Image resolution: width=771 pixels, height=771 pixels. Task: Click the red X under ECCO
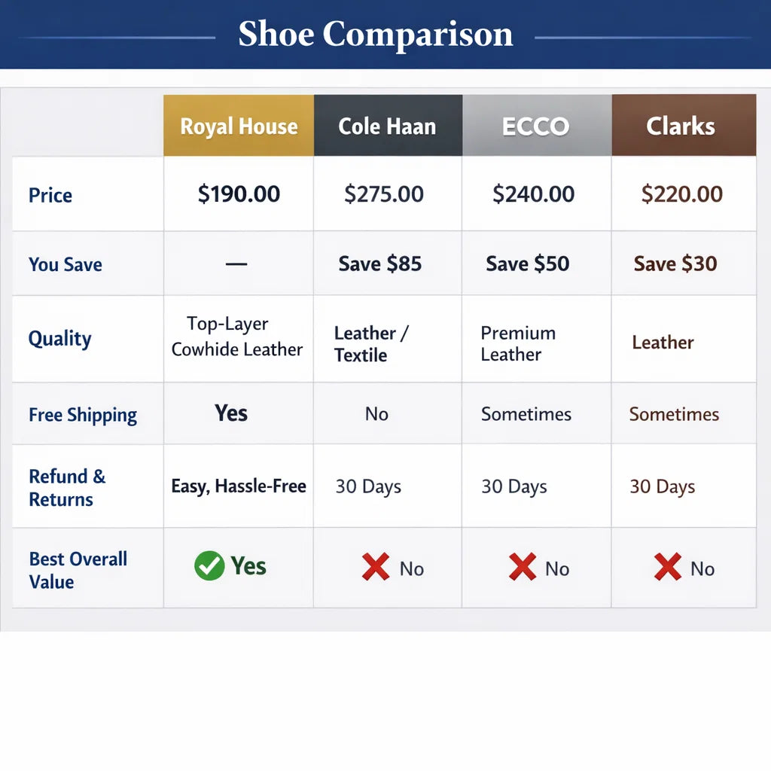coord(523,568)
